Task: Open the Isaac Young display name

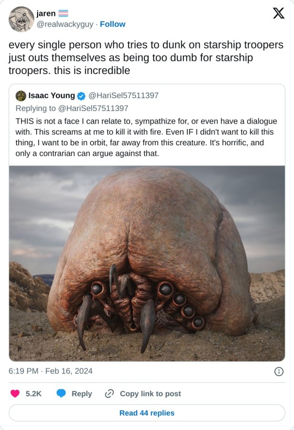Action: (52, 95)
